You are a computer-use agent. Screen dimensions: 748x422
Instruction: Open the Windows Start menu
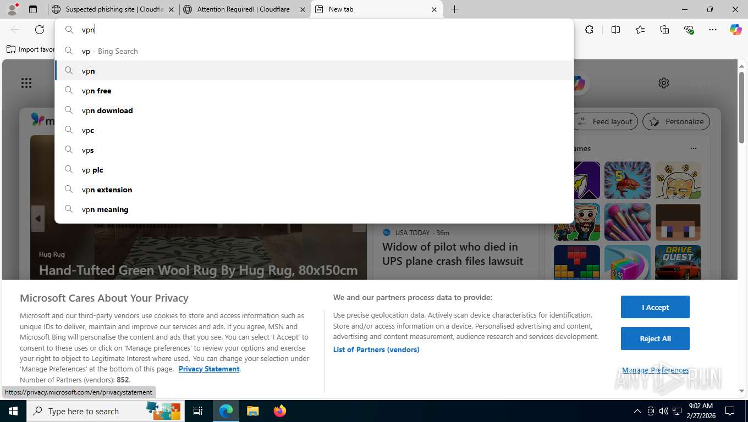tap(13, 411)
